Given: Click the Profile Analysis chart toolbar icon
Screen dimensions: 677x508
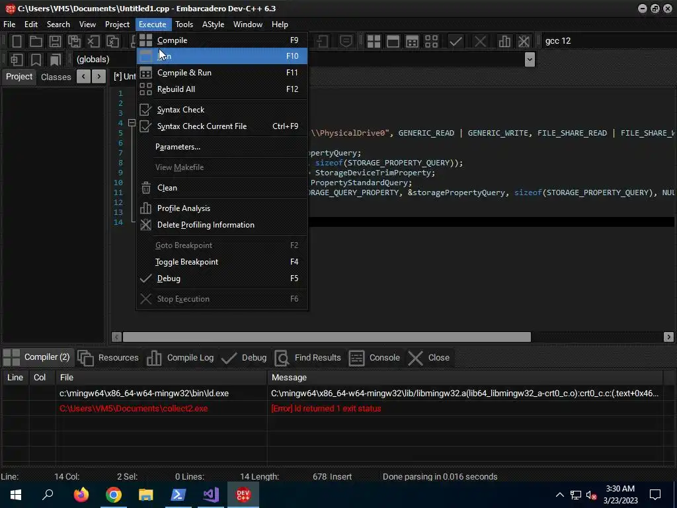Looking at the screenshot, I should (x=504, y=41).
